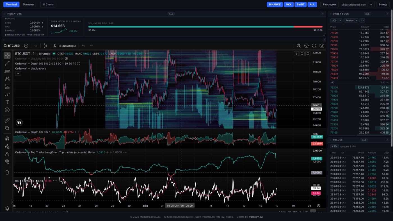Click the compare-or-add symbol plus icon

click(x=26, y=46)
